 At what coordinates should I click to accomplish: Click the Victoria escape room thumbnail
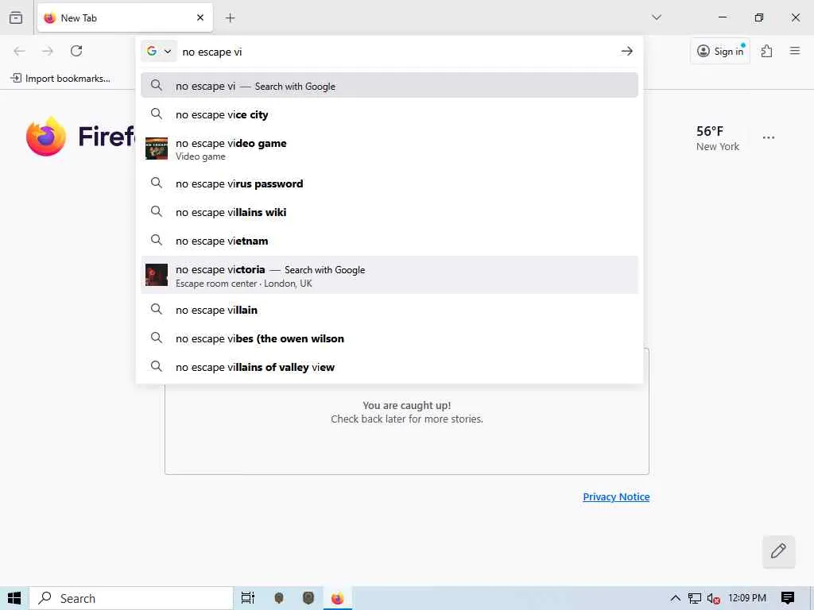click(157, 275)
